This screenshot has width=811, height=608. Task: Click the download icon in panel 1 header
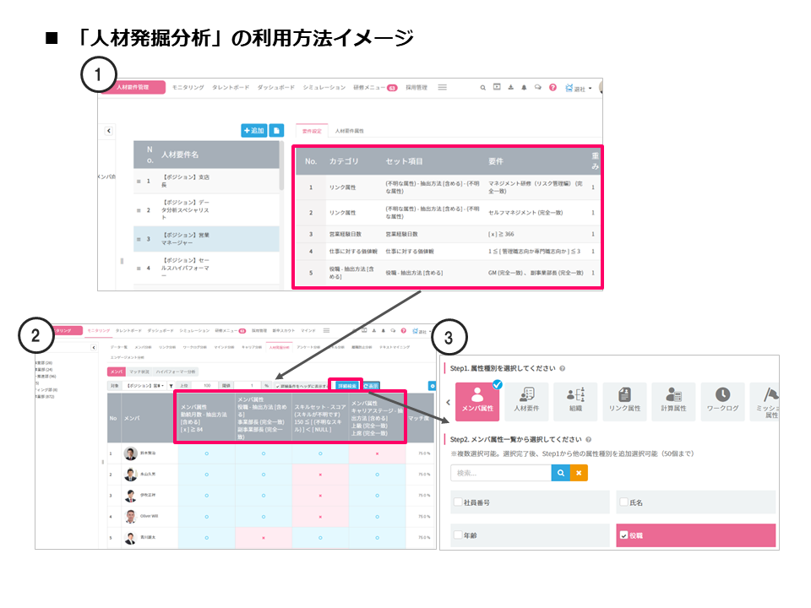[x=510, y=87]
